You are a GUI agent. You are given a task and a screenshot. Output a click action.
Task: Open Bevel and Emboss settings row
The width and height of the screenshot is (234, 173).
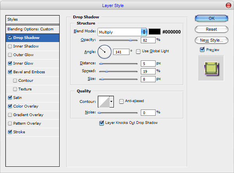point(32,72)
